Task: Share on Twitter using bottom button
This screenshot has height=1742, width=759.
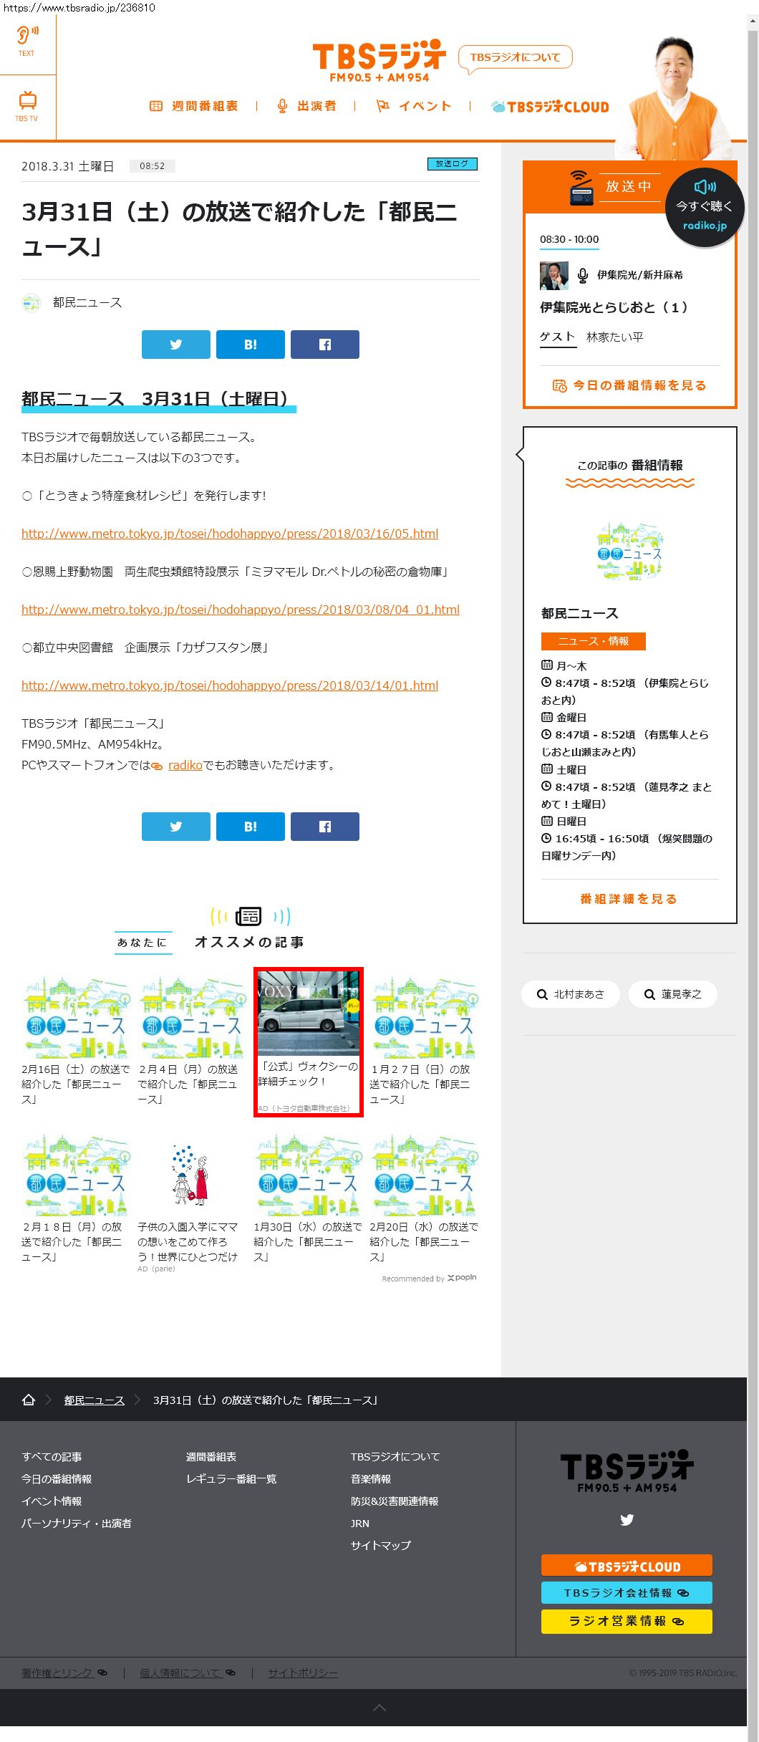Action: click(x=176, y=827)
